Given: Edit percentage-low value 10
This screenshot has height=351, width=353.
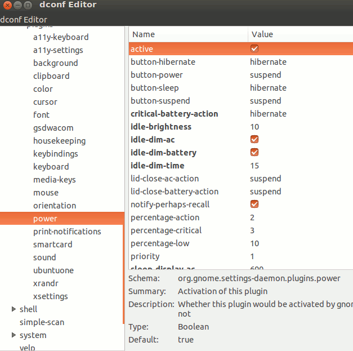Looking at the screenshot, I should (254, 243).
